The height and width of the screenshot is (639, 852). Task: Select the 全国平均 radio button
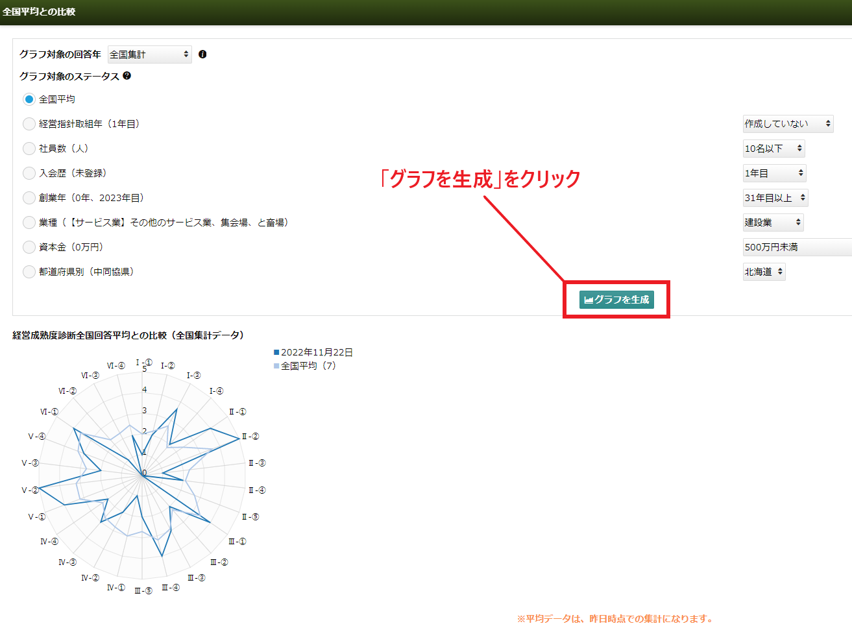tap(29, 99)
